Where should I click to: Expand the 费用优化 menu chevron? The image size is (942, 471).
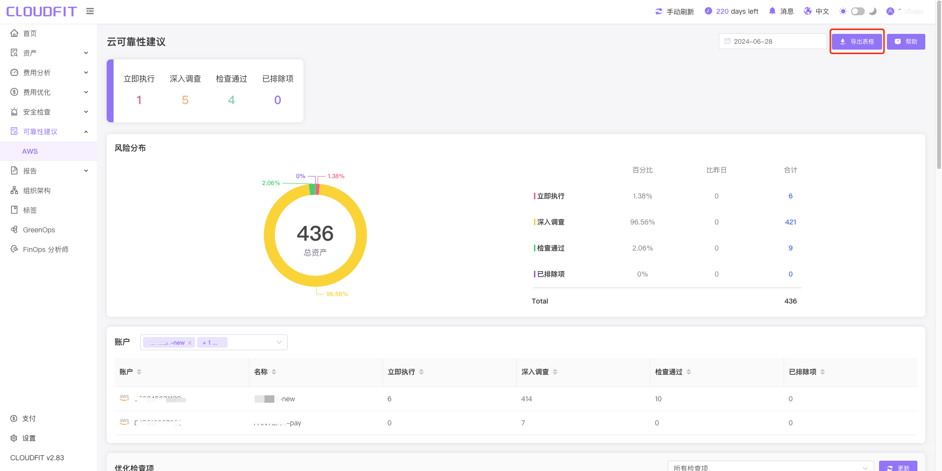click(86, 92)
